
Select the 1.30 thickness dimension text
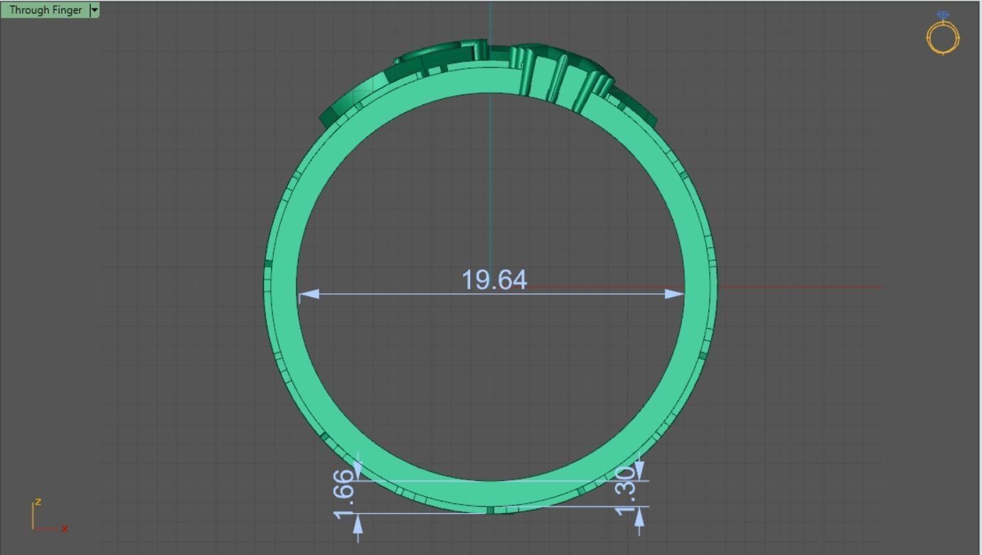coord(625,490)
